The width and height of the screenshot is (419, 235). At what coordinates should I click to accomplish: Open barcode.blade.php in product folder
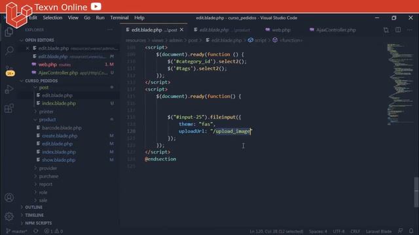(x=62, y=128)
